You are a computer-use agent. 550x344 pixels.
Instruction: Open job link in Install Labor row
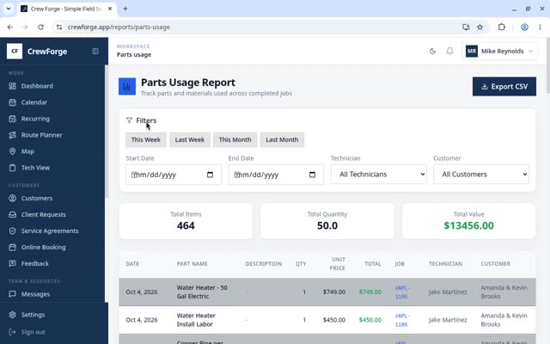pyautogui.click(x=402, y=320)
